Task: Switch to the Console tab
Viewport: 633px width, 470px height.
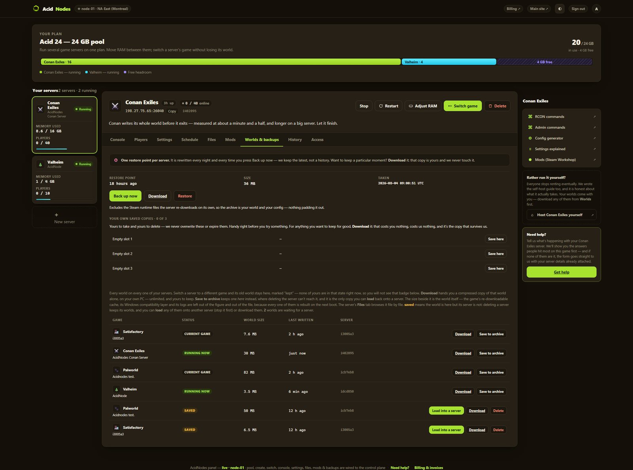Action: coord(118,140)
